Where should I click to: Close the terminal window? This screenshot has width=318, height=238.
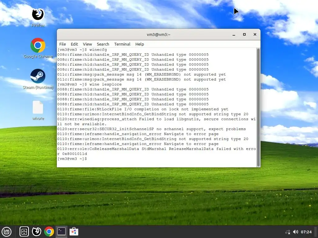pyautogui.click(x=255, y=35)
